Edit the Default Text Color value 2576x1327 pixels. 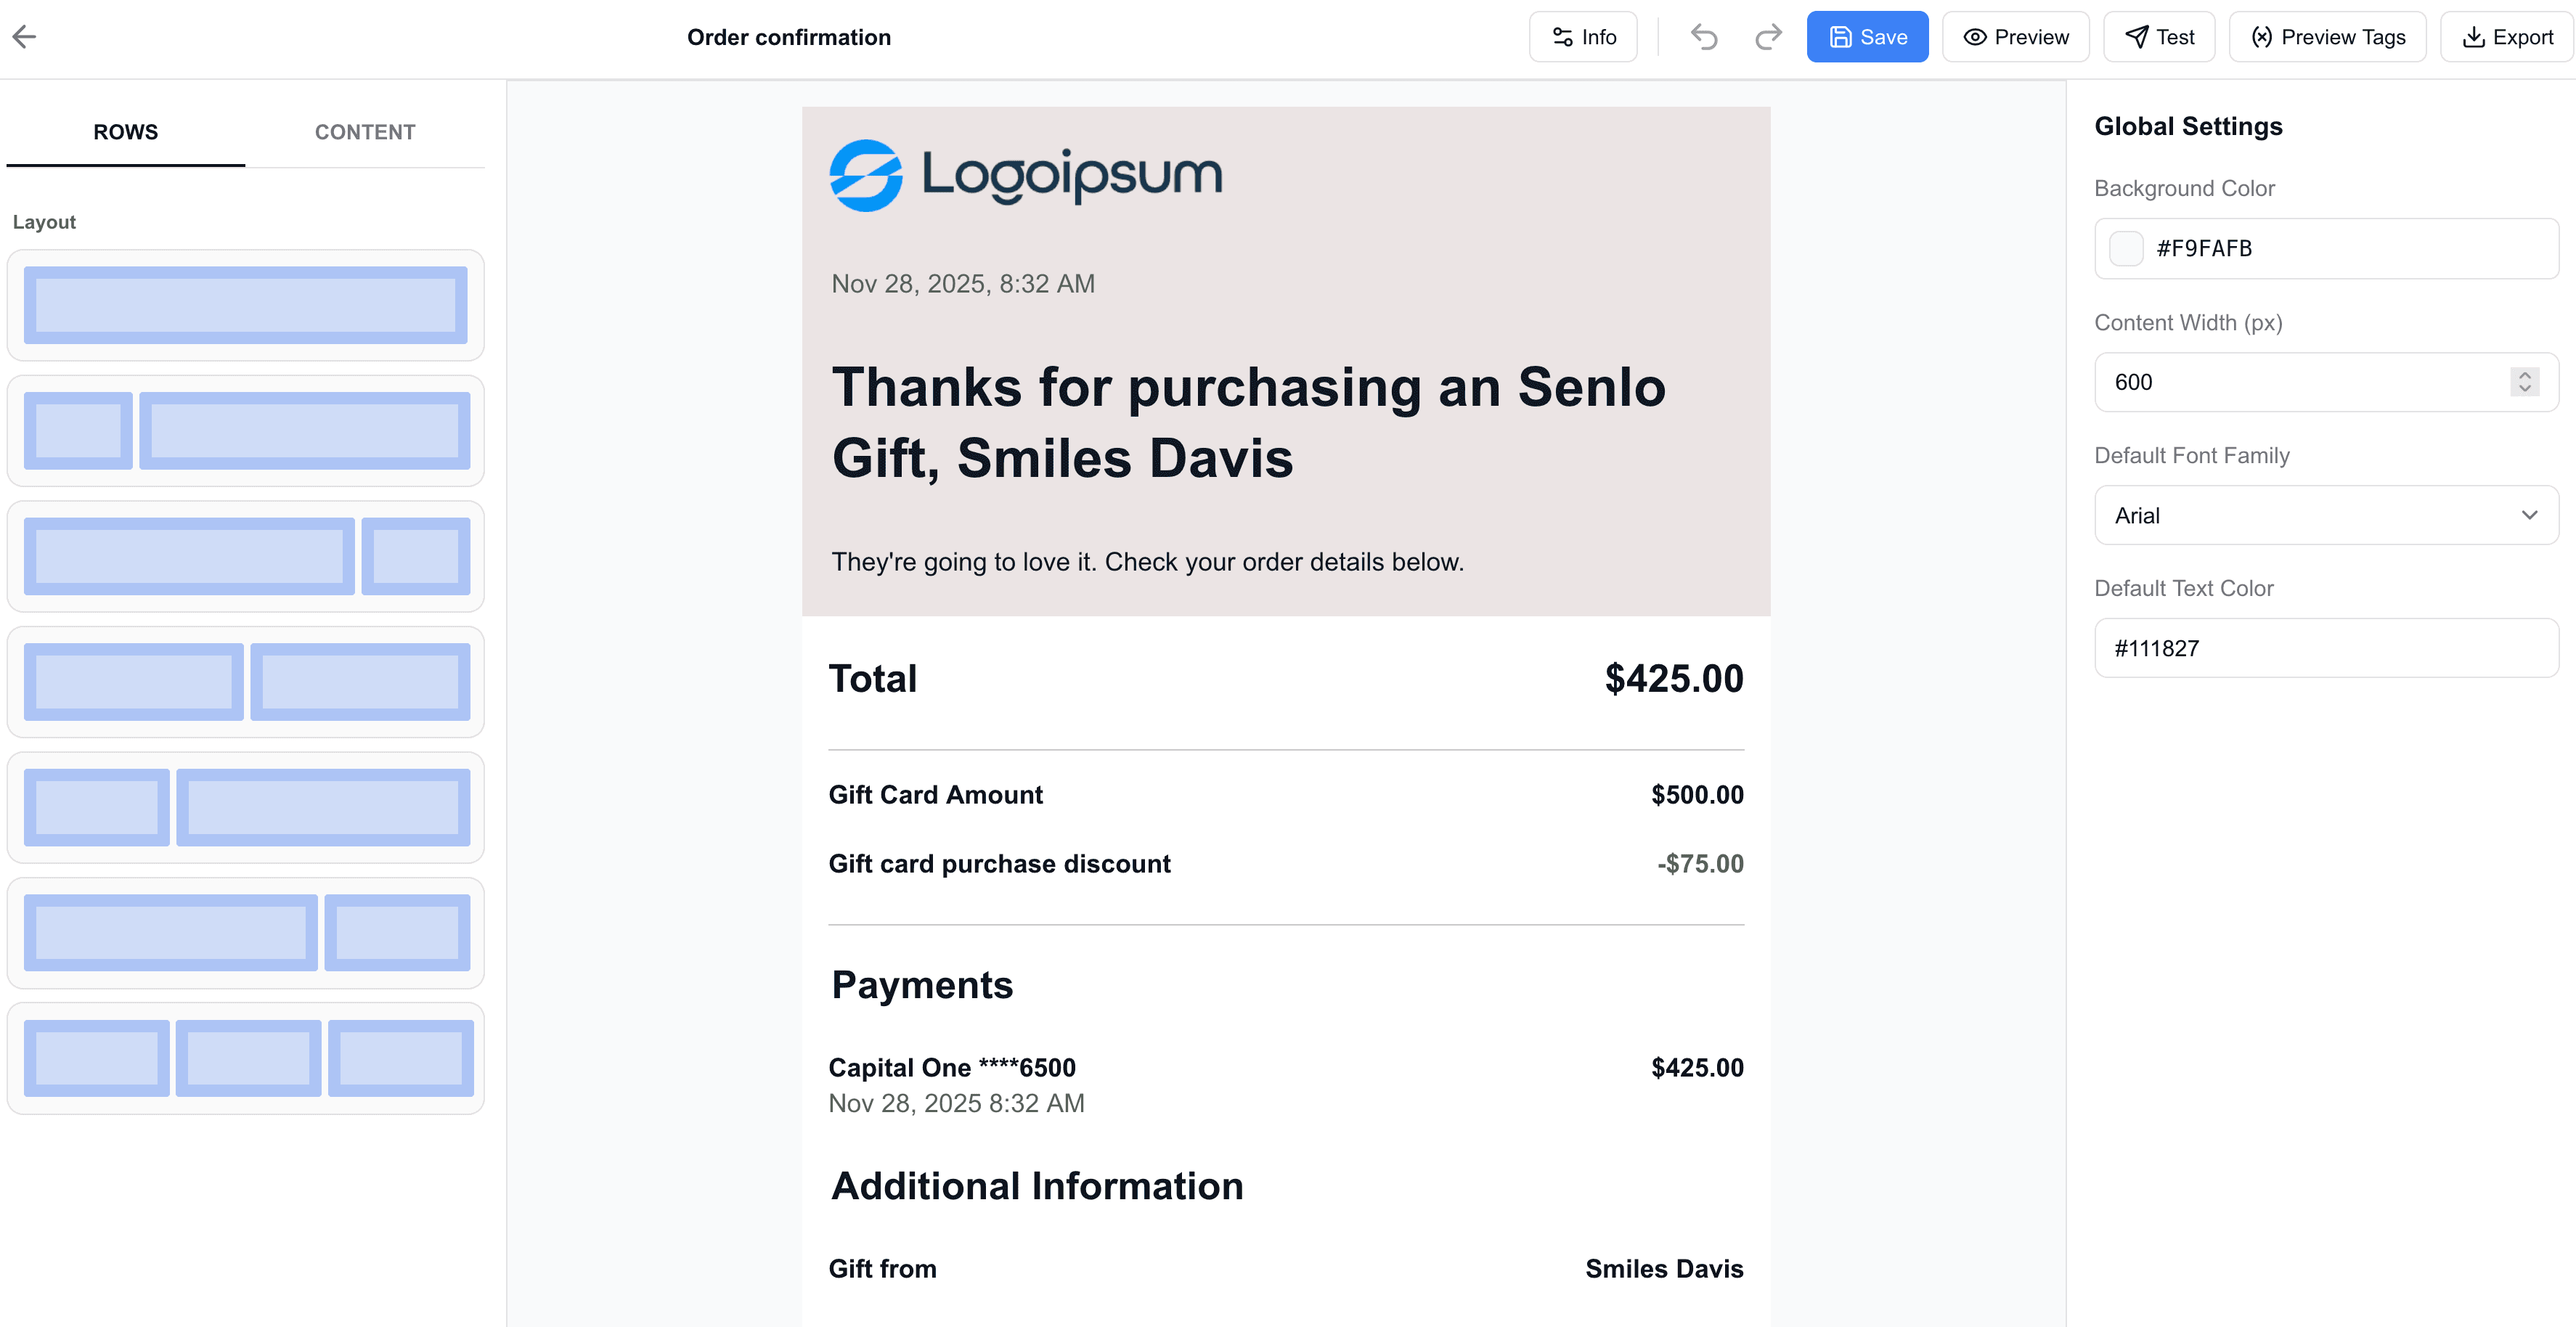coord(2324,647)
